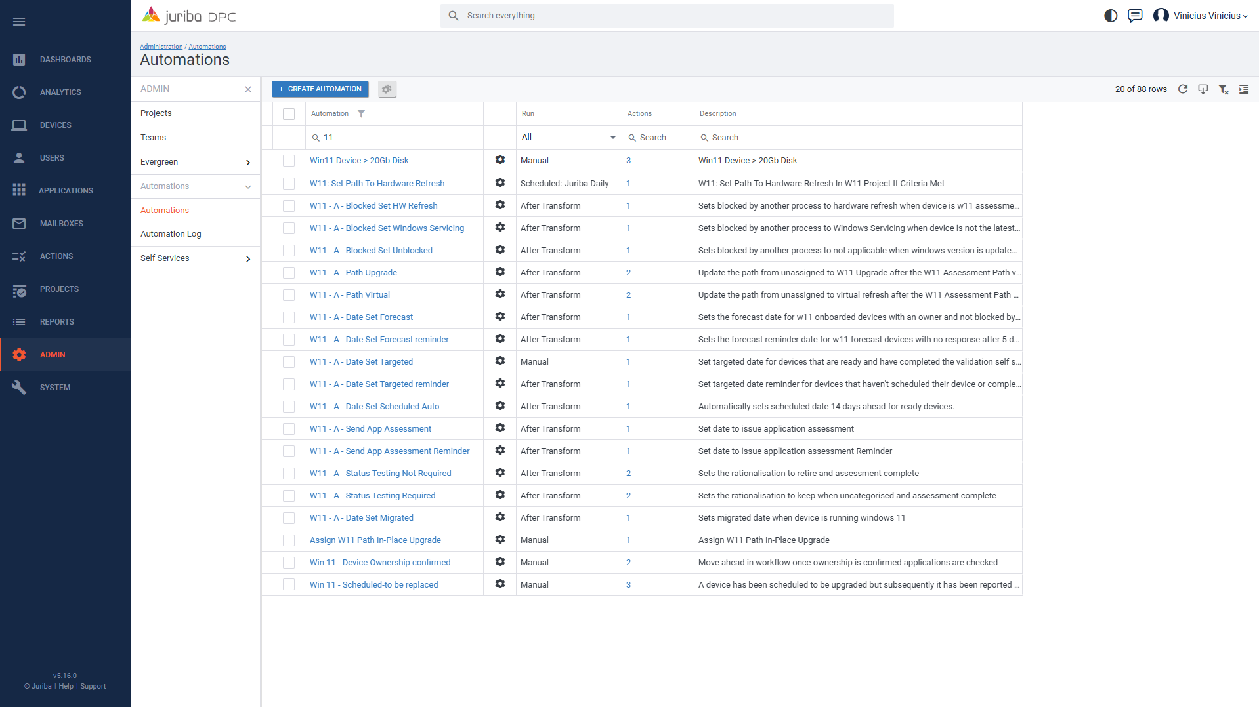Image resolution: width=1259 pixels, height=707 pixels.
Task: Toggle the hamburger navigation menu
Action: coord(19,22)
